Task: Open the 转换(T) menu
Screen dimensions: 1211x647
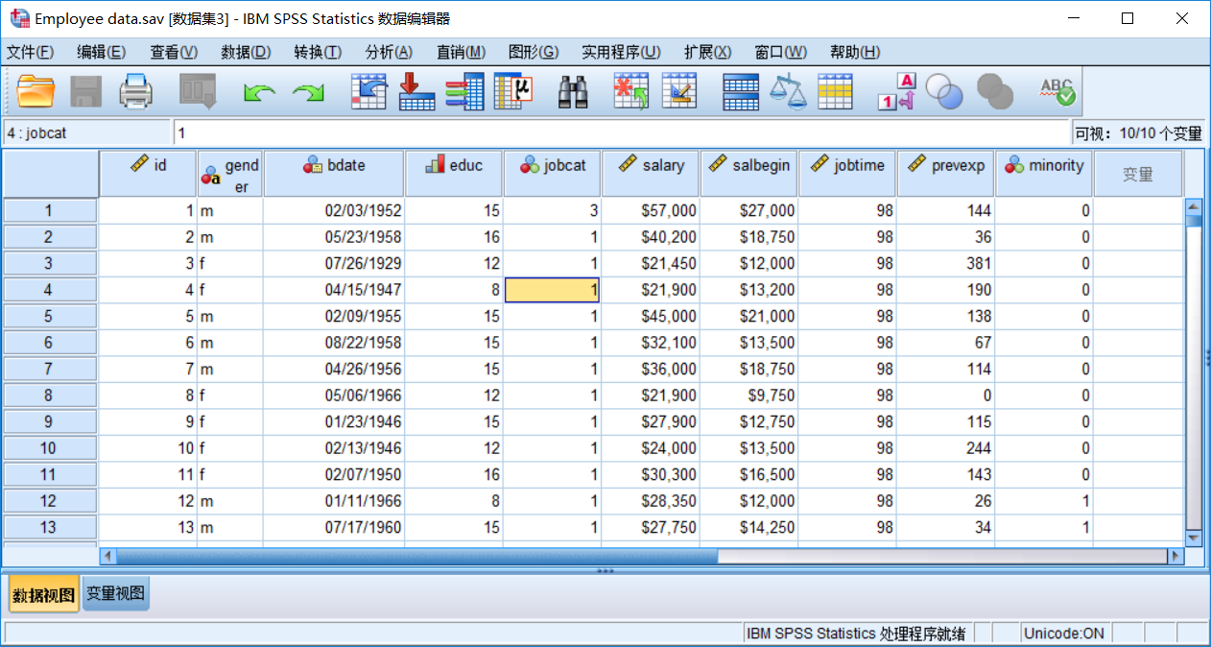Action: (x=318, y=52)
